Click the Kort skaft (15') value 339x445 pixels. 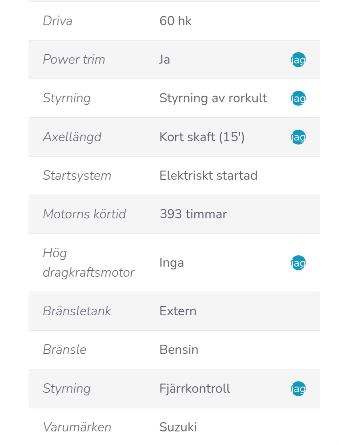(x=202, y=137)
